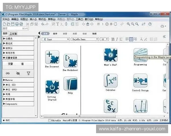Toggle bold text formatting
Screen dimensions: 171x136
[113, 39]
